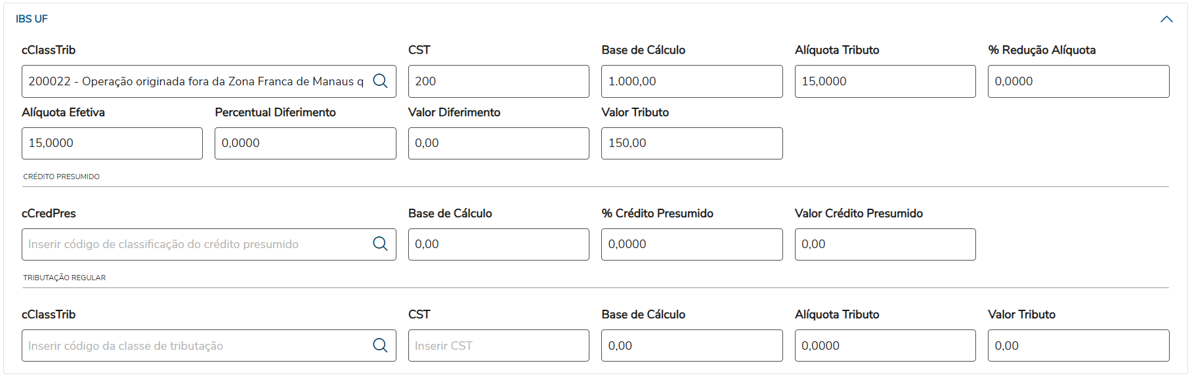Click Tributação Regular Alíquota Tributo field
Image resolution: width=1192 pixels, height=378 pixels.
click(885, 346)
